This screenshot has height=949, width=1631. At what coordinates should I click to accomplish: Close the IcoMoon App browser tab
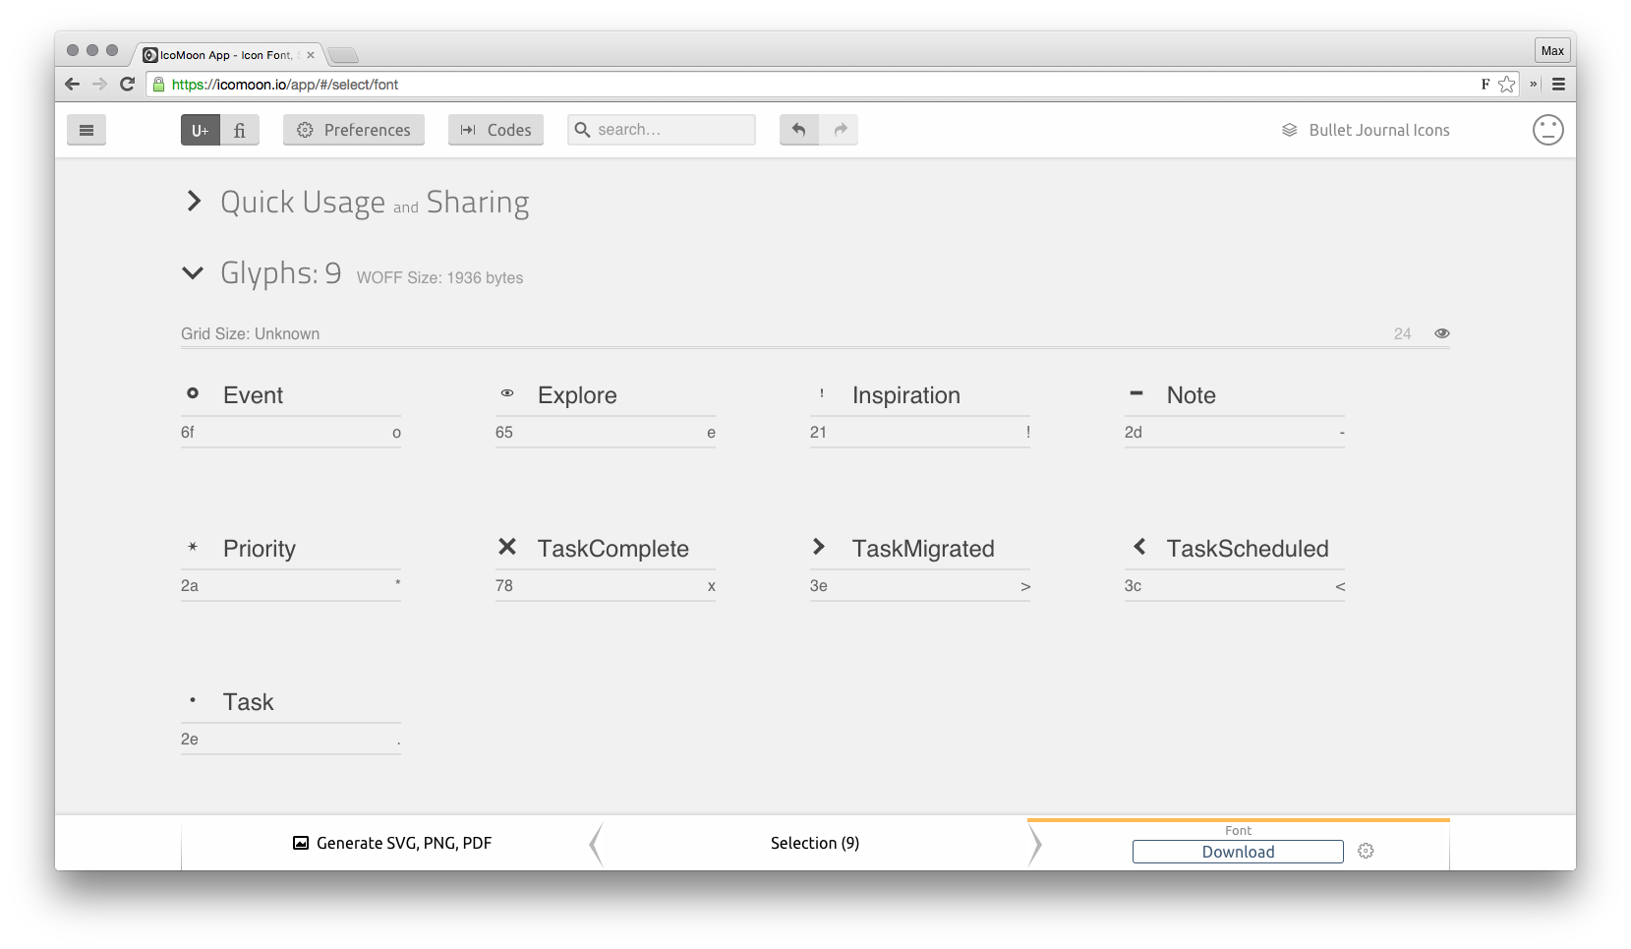(x=311, y=55)
